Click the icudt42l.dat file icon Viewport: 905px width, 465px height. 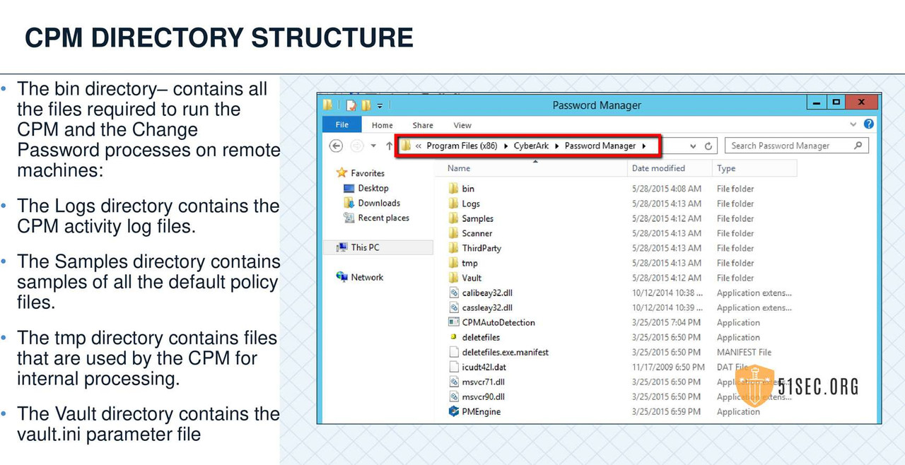pos(454,367)
